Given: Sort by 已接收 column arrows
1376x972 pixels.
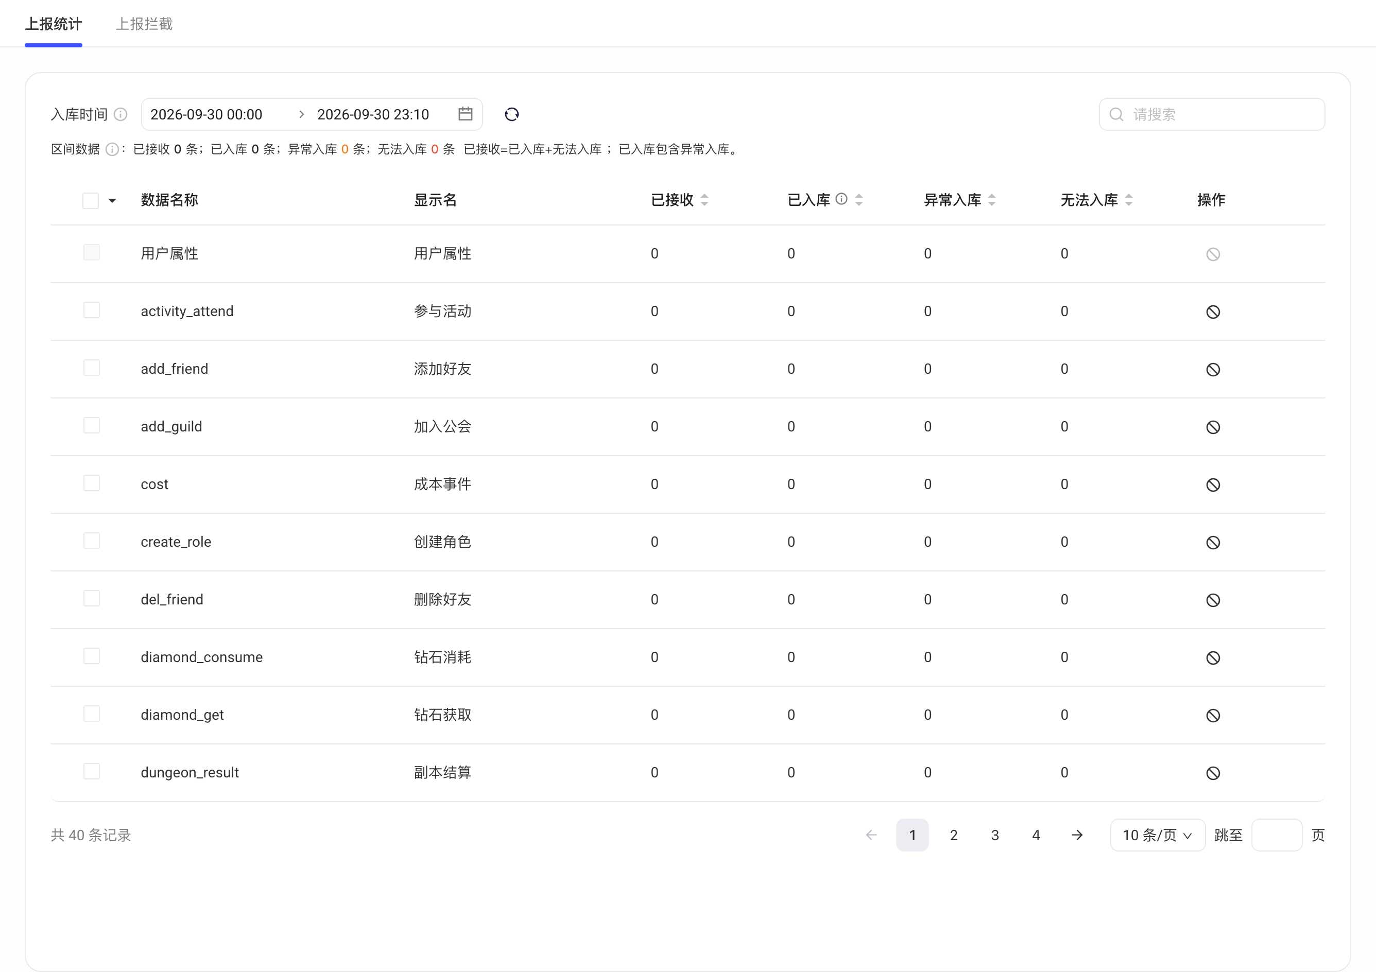Looking at the screenshot, I should pos(704,200).
